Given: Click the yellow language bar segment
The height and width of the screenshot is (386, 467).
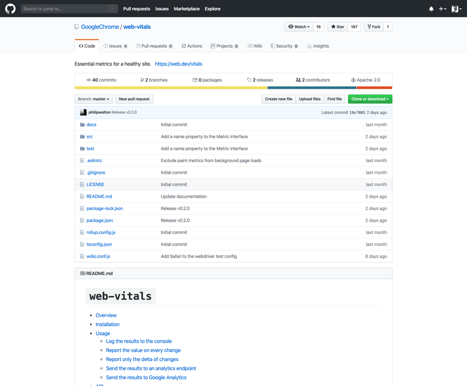Looking at the screenshot, I should [171, 88].
